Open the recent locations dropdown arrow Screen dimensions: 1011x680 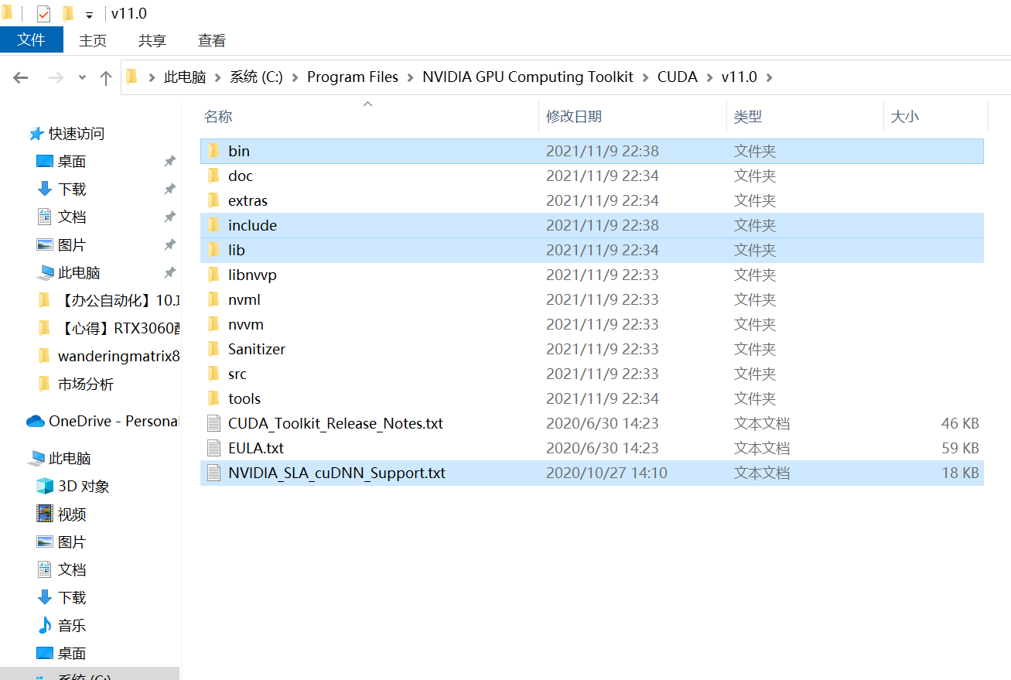coord(83,78)
